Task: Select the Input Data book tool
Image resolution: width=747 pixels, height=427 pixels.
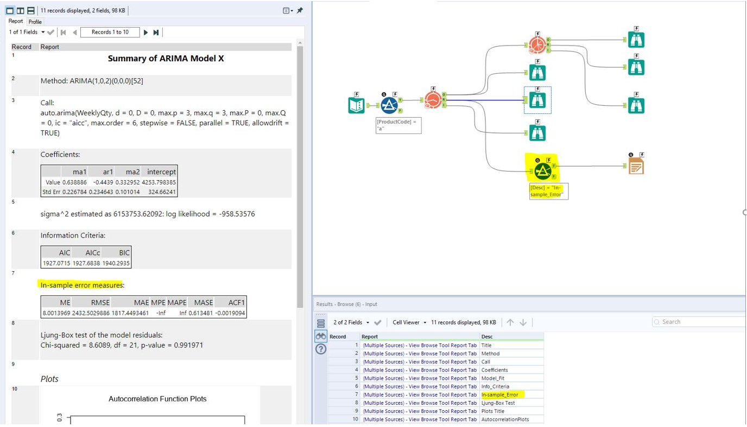Action: tap(356, 105)
